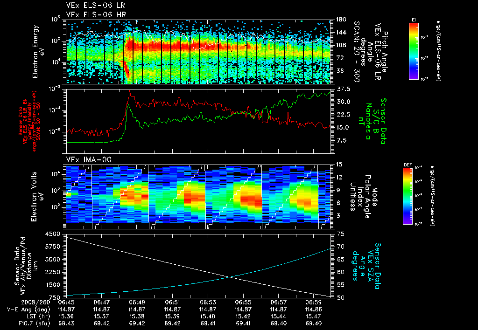Click the 'SCAN: 20 - 300' label
This screenshot has width=478, height=330.
click(x=356, y=52)
